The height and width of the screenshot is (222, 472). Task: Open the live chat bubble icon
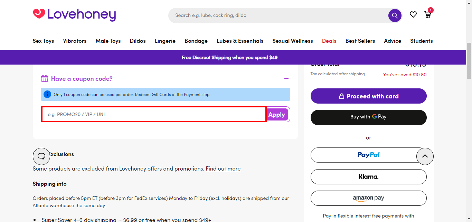(x=41, y=156)
